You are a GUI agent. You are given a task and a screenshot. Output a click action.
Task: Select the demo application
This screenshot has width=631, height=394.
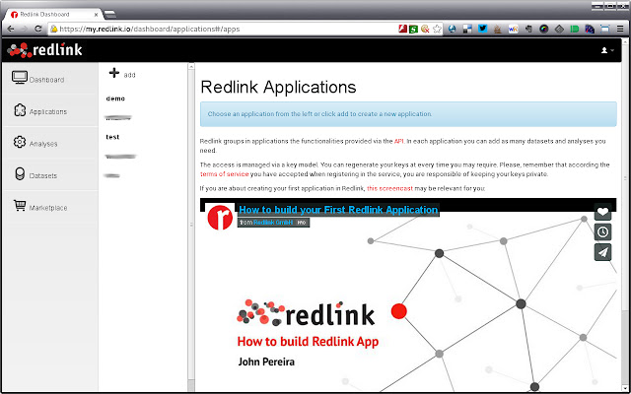(x=115, y=98)
